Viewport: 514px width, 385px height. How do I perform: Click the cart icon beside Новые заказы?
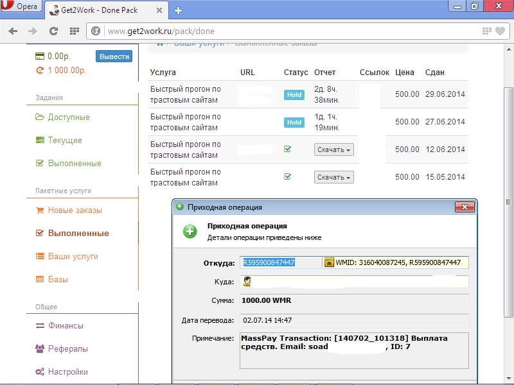[40, 210]
